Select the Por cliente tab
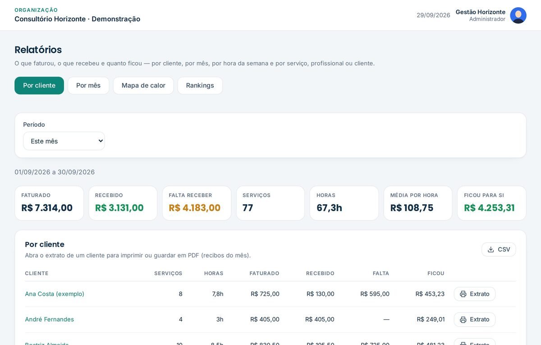 39,86
